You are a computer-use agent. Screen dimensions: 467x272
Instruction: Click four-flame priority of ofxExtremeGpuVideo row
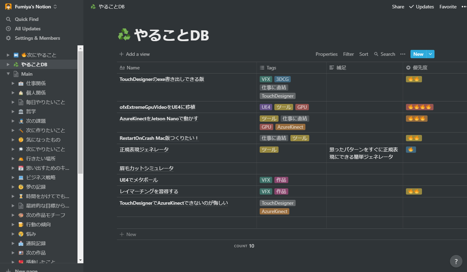(420, 107)
